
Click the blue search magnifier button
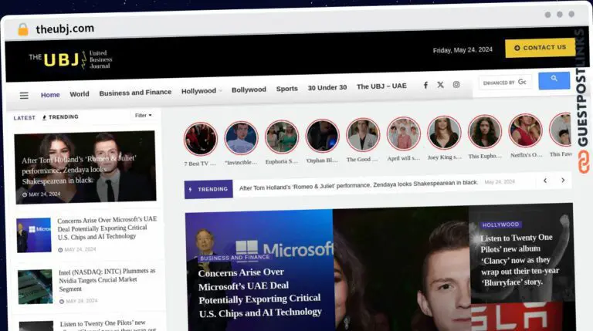pyautogui.click(x=554, y=79)
